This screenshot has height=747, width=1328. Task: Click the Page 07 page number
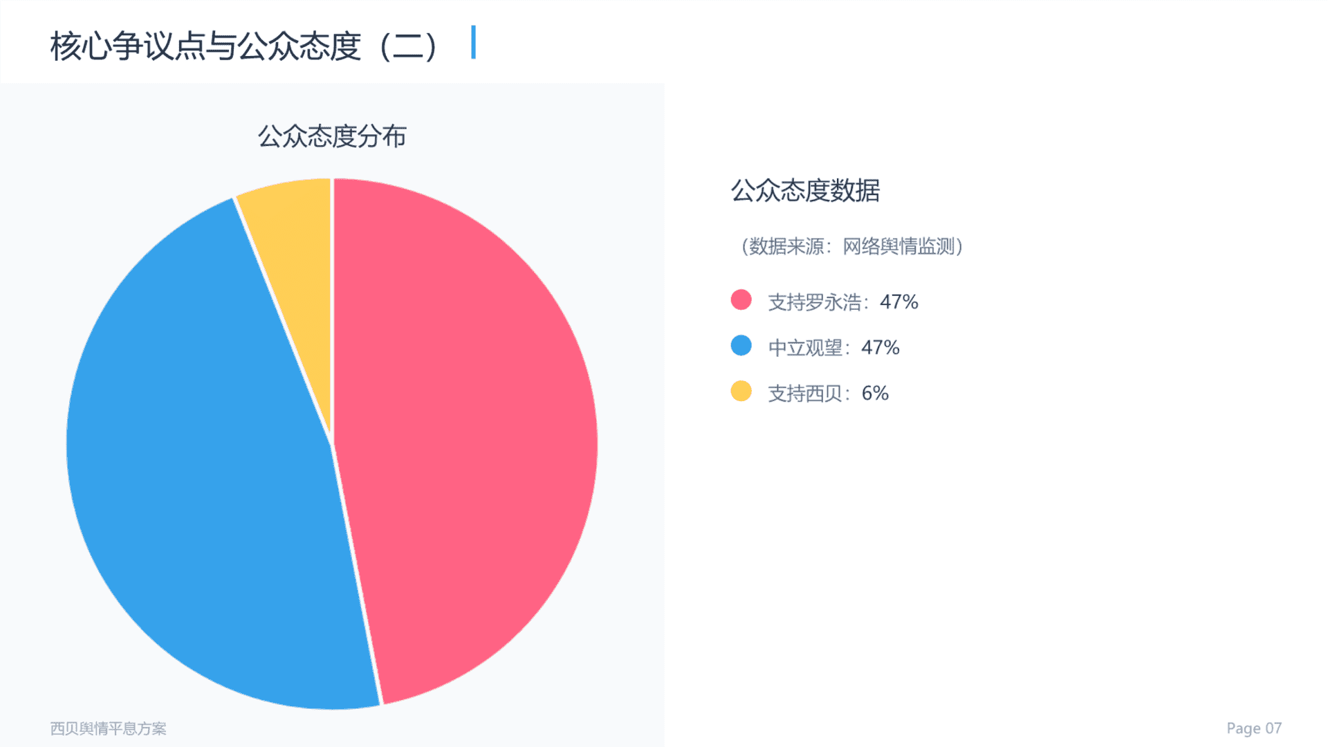[x=1254, y=728]
